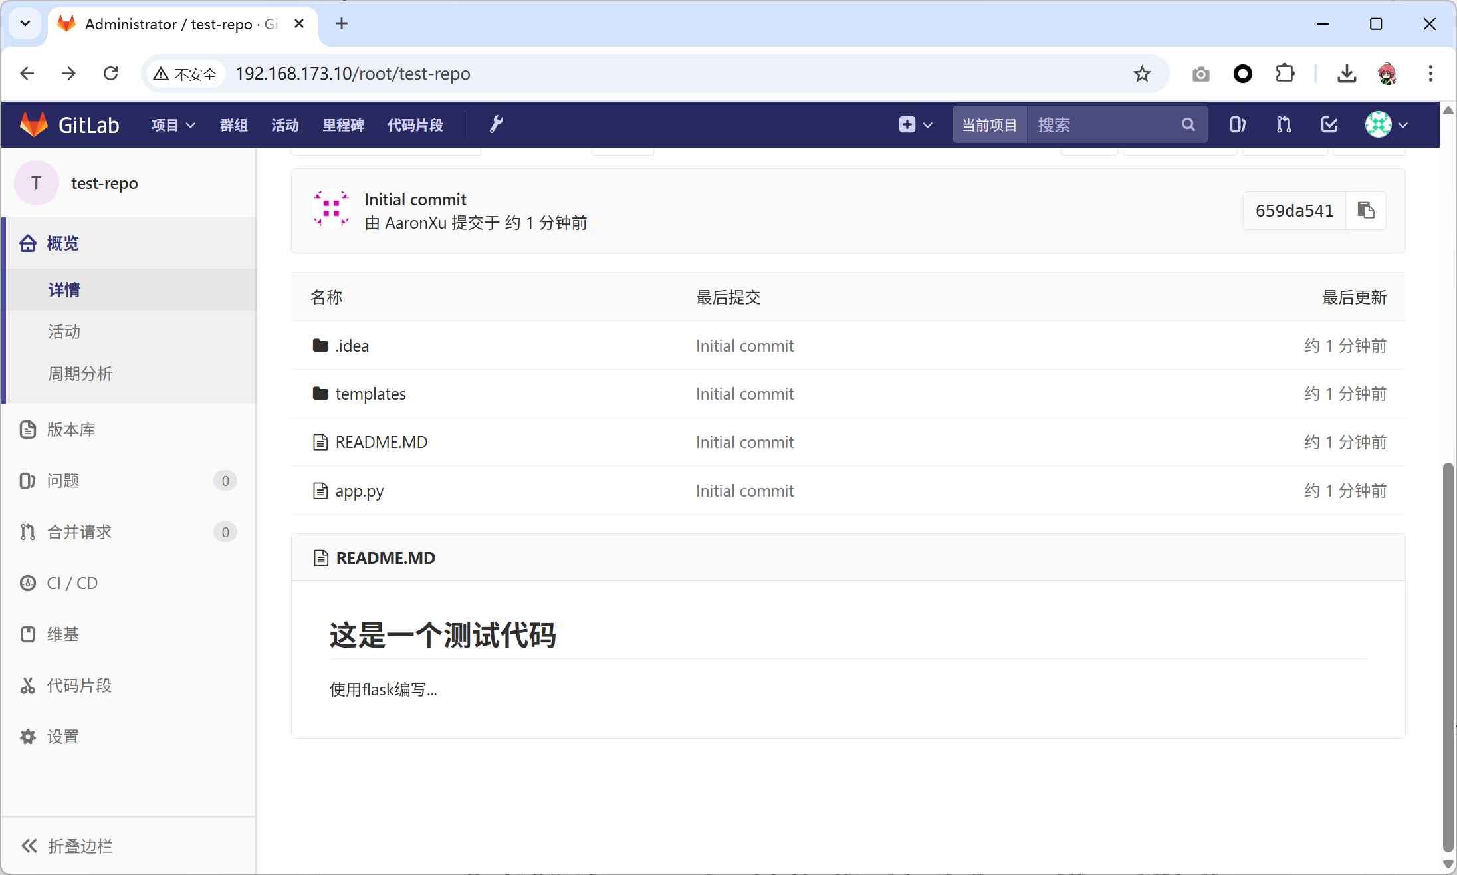Click the GitLab fox logo
Viewport: 1457px width, 875px height.
(34, 124)
